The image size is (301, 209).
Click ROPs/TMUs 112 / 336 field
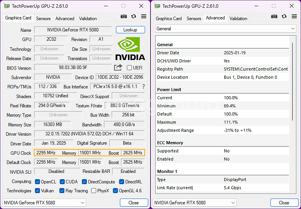(x=47, y=86)
